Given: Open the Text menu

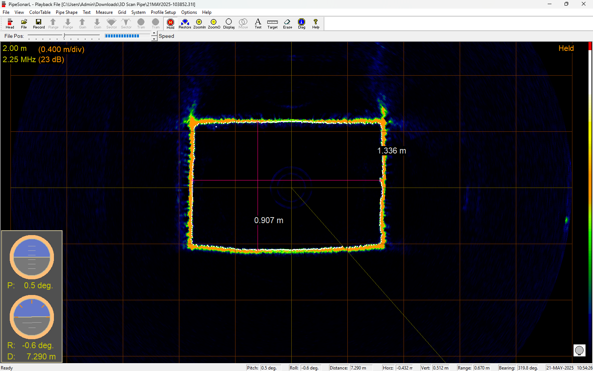Looking at the screenshot, I should [x=86, y=12].
